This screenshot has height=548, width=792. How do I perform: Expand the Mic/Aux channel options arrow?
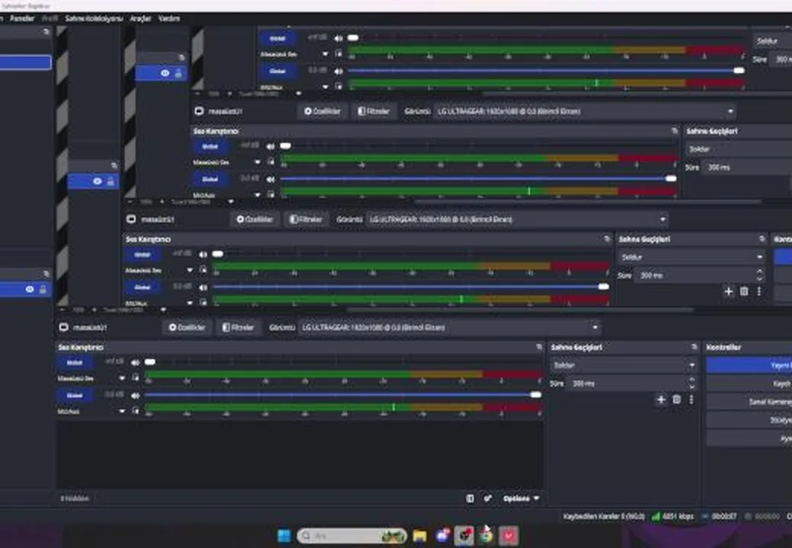pyautogui.click(x=122, y=411)
